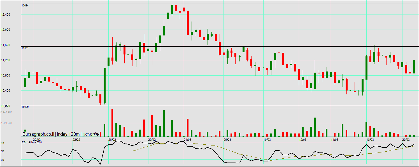Screen dimensions: 419x167
Task: Click the 12,400 price axis label
Action: point(6,15)
